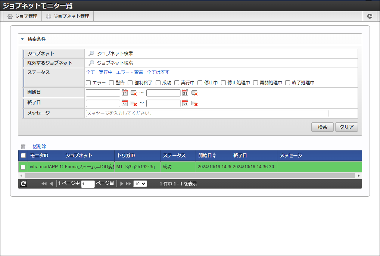The height and width of the screenshot is (256, 380).
Task: Click the トリガID column header
Action: coord(138,156)
